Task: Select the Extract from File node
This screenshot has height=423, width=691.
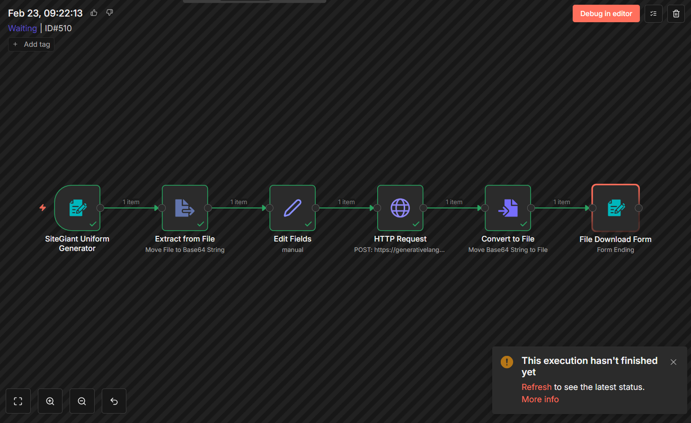Action: coord(185,208)
